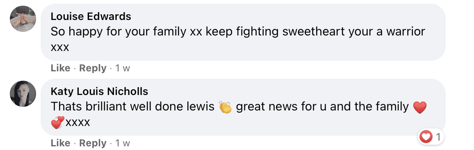Click the 'Thats brilliant well done lewis' text
The height and width of the screenshot is (150, 474).
[x=132, y=107]
